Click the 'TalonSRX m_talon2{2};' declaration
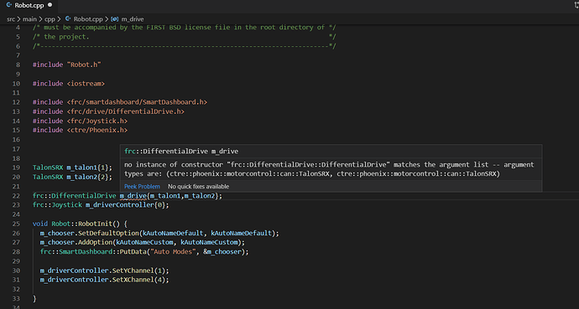The image size is (579, 309). [x=72, y=178]
